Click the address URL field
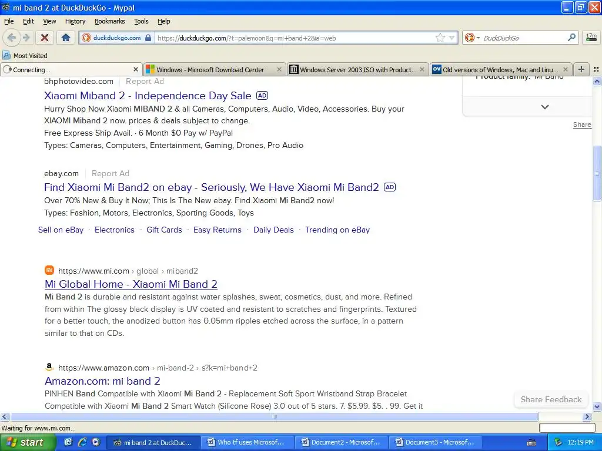Image resolution: width=602 pixels, height=451 pixels. coord(295,38)
